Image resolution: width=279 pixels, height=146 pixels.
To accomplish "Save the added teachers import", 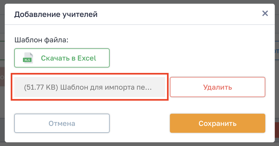I will [217, 123].
